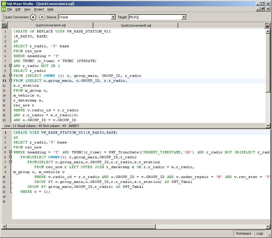Open the Source database dropdown
272x238 pixels.
point(113,17)
